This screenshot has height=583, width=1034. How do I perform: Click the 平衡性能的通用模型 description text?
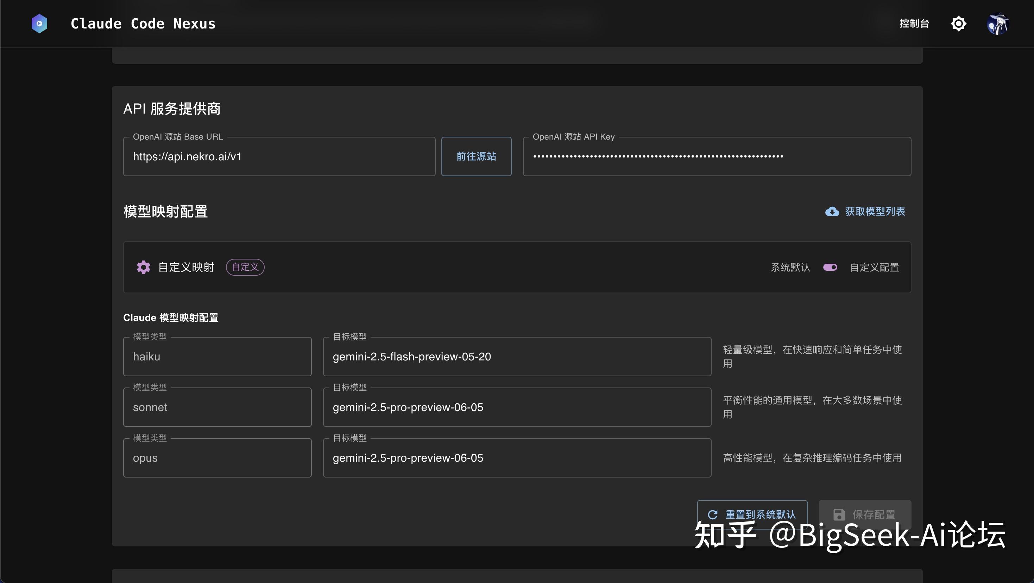812,407
